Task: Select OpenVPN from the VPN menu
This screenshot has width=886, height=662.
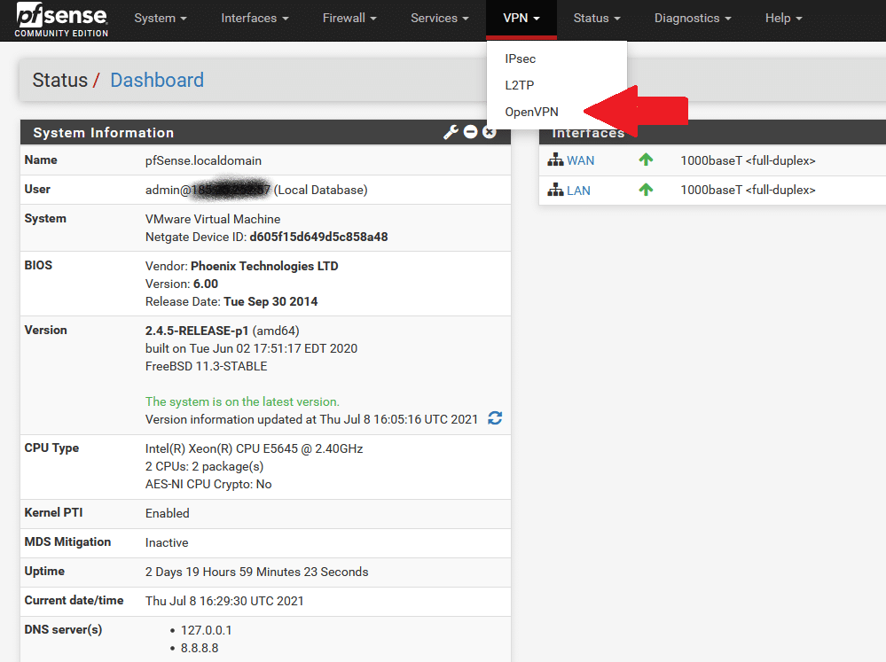Action: 531,113
